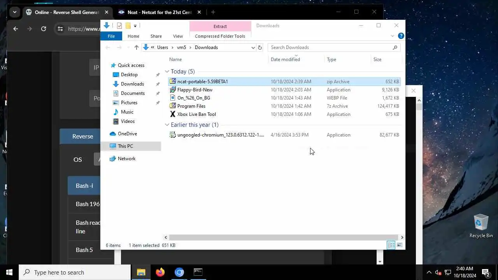This screenshot has height=280, width=498.
Task: Open OneDrive in the navigation pane
Action: click(x=127, y=134)
